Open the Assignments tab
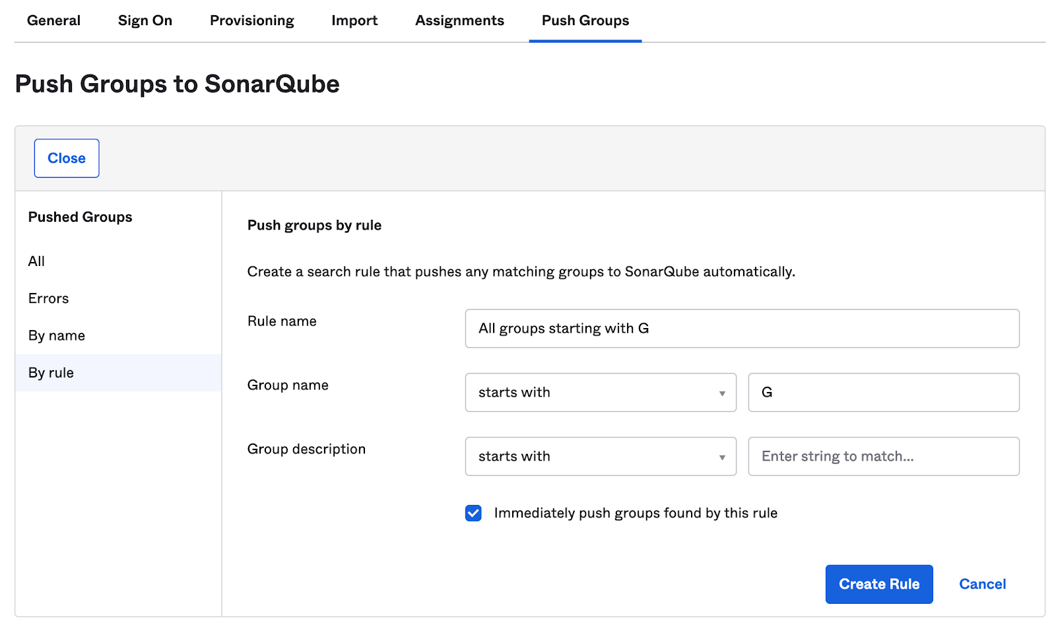This screenshot has height=625, width=1056. (x=459, y=20)
